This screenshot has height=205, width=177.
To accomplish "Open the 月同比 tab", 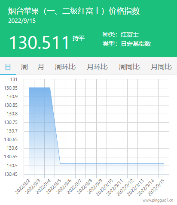I will click(x=161, y=67).
